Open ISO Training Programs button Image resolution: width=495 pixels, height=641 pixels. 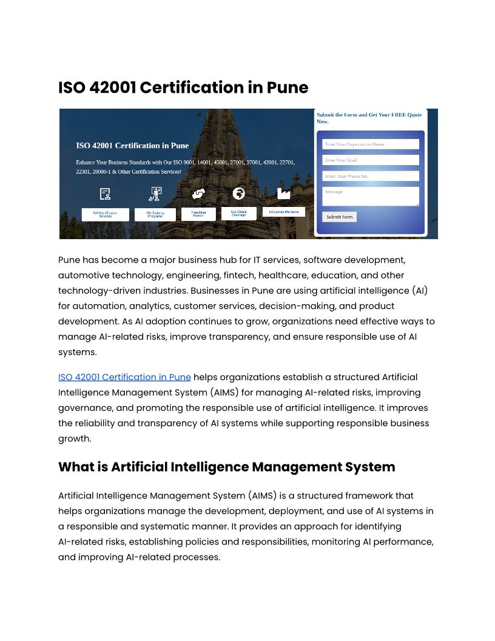tap(155, 214)
